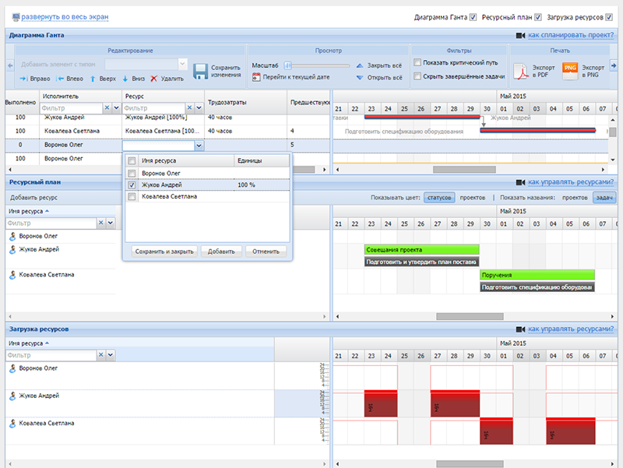The height and width of the screenshot is (468, 623).
Task: Click the save changes floppy disk icon
Action: (x=200, y=72)
